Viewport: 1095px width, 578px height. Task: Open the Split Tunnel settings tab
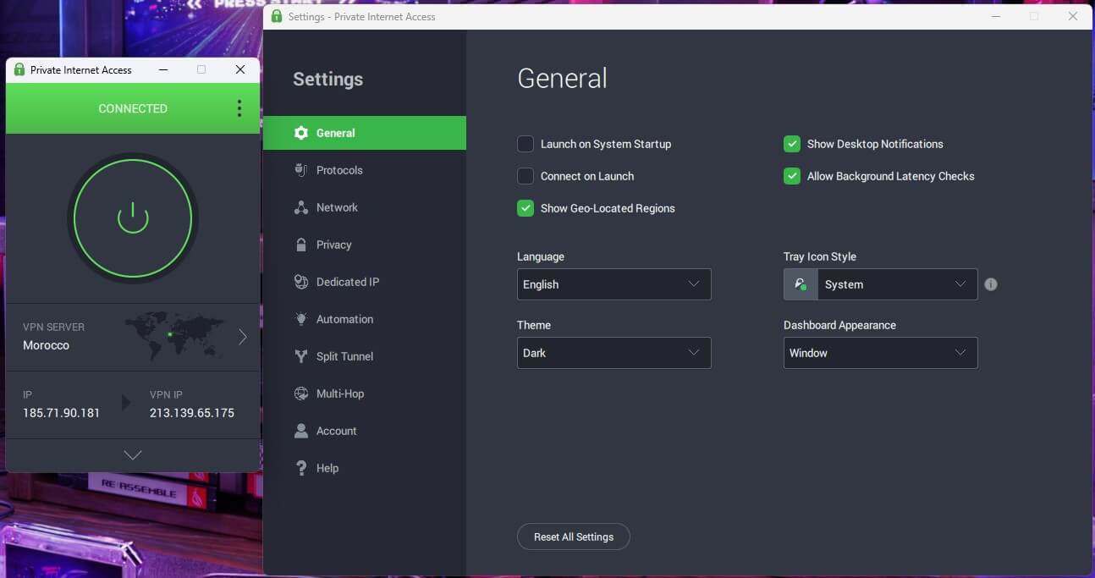pos(365,356)
